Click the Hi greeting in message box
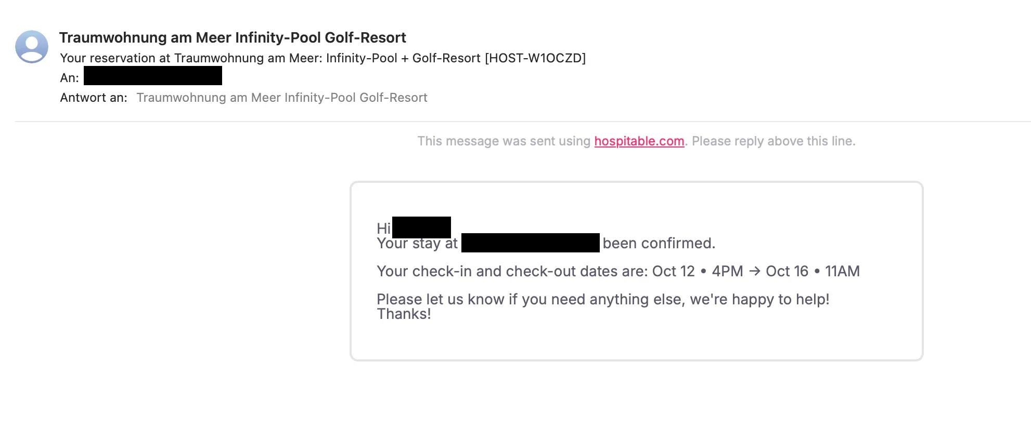This screenshot has height=429, width=1031. coord(383,229)
